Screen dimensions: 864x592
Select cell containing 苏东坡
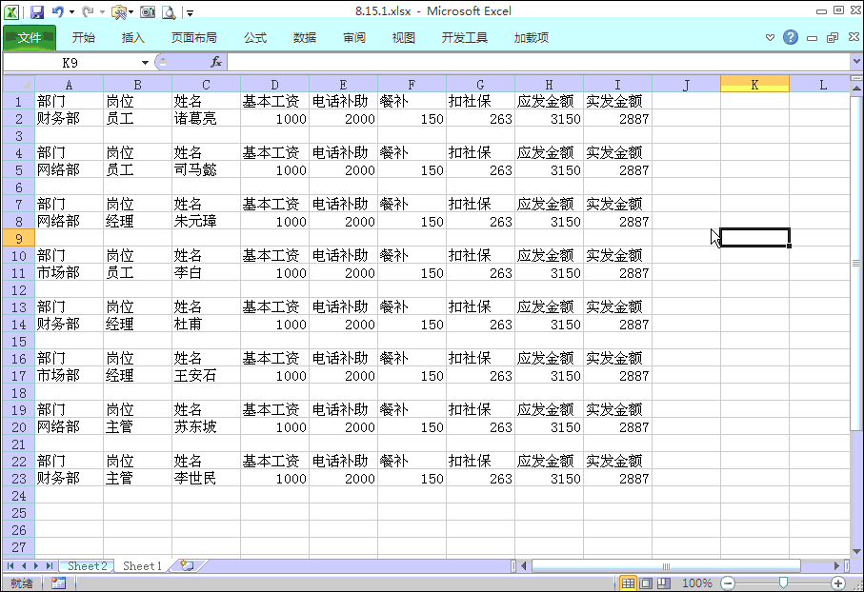(x=206, y=426)
